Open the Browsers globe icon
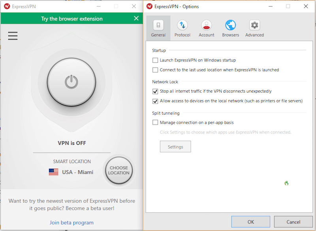Screen dimensions: 316x231 (x=230, y=25)
